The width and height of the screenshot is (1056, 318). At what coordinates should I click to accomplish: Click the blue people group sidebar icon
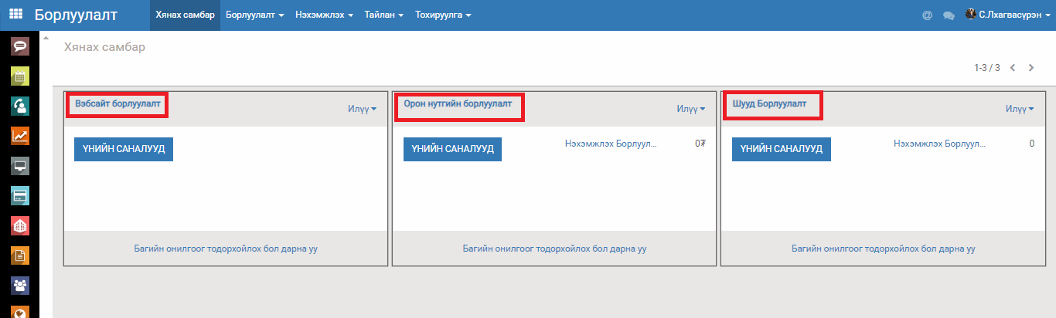click(x=20, y=286)
